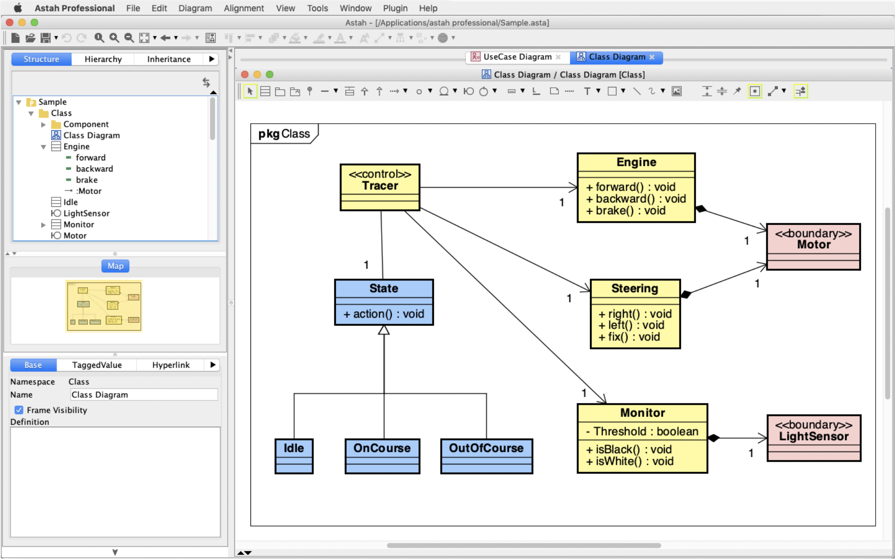Collapse the Engine tree node
895x559 pixels.
44,146
